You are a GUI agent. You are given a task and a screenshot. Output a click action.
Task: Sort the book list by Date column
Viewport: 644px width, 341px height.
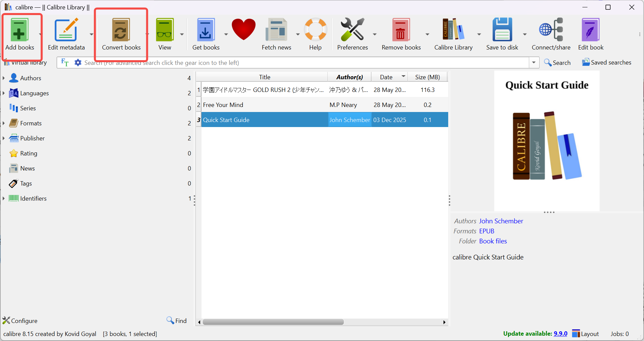pyautogui.click(x=389, y=77)
